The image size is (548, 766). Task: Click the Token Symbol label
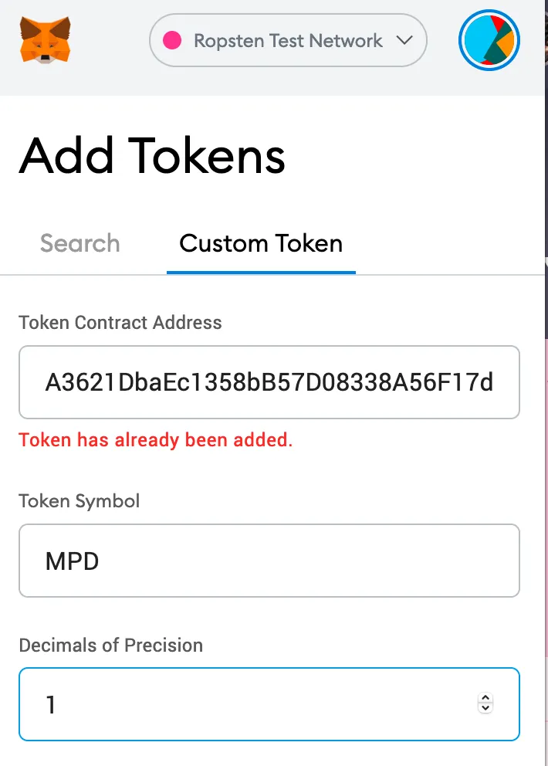(79, 501)
